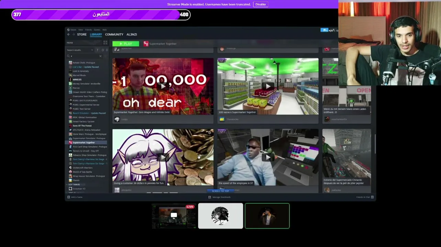The width and height of the screenshot is (441, 247).
Task: Select the LIVE screen-share thumbnail
Action: pyautogui.click(x=174, y=216)
